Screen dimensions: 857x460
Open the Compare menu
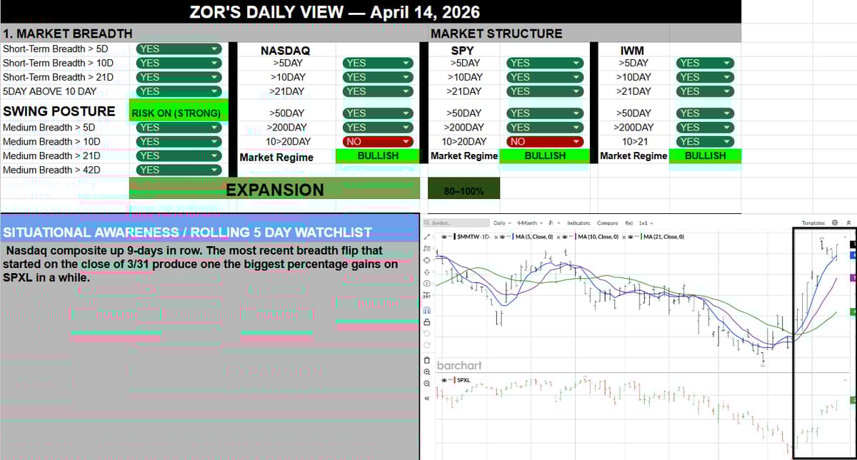tap(608, 223)
